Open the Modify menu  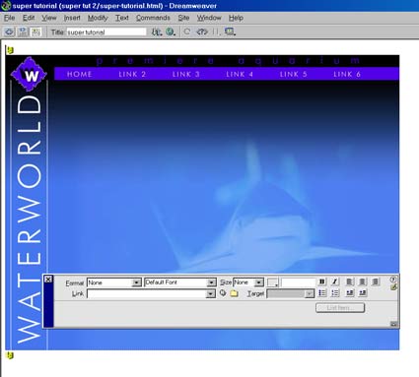tap(98, 18)
